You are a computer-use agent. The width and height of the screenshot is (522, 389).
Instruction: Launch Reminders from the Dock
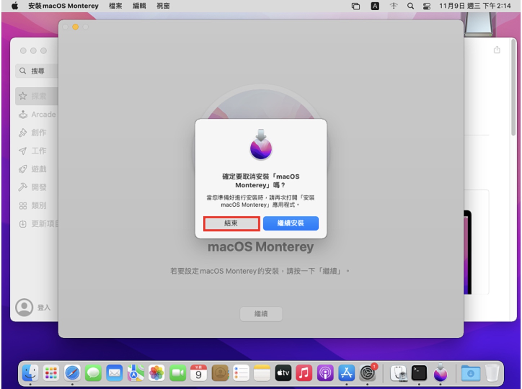241,373
